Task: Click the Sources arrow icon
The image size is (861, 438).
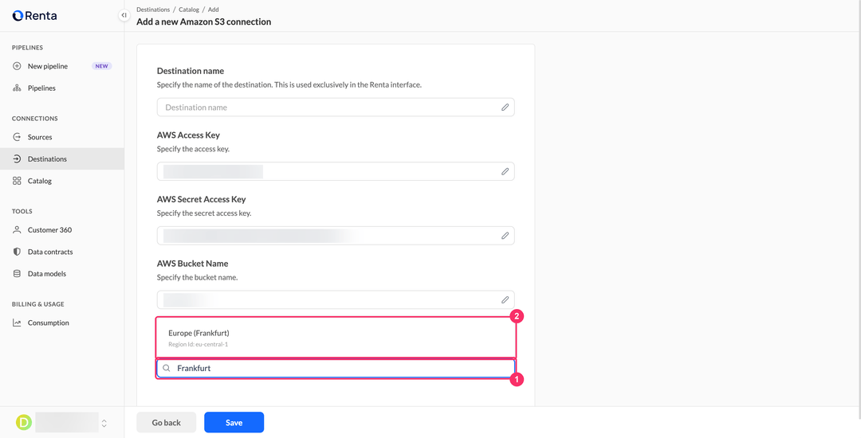Action: coord(17,137)
